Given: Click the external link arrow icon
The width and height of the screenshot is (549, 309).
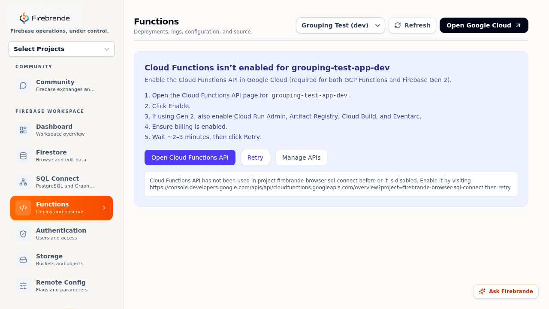Looking at the screenshot, I should 518,25.
